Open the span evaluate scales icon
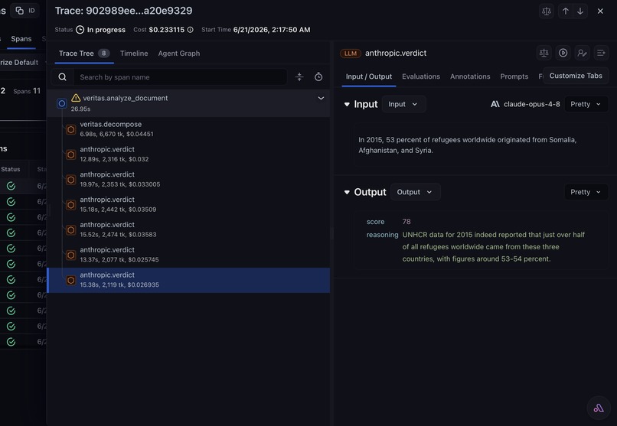The image size is (617, 426). click(x=544, y=53)
